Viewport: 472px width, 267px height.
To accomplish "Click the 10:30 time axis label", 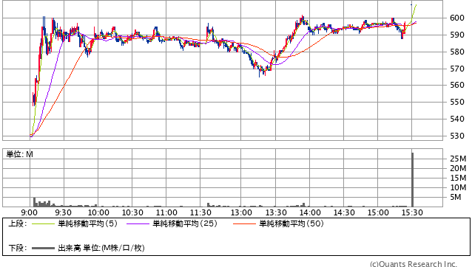I will point(132,212).
